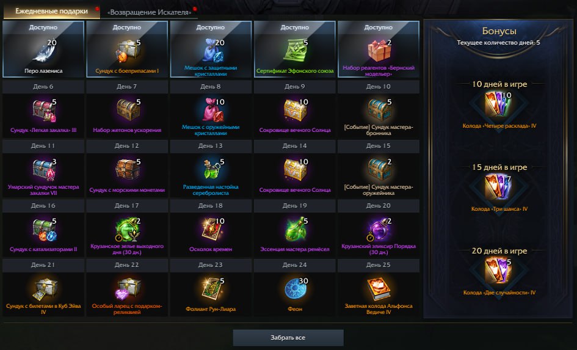The width and height of the screenshot is (577, 350).
Task: Select the Сундук с боеприпасами I chest icon
Action: coord(128,51)
